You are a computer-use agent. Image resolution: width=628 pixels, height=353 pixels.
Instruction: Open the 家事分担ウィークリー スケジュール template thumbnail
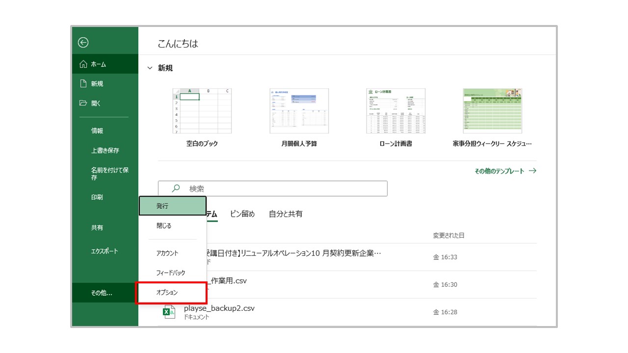click(493, 111)
